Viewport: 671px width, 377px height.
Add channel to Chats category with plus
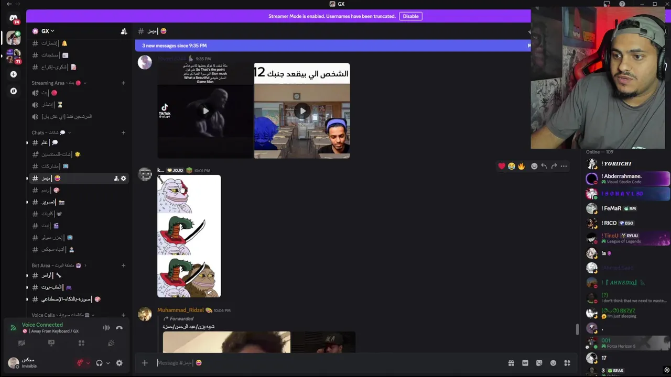click(x=123, y=132)
